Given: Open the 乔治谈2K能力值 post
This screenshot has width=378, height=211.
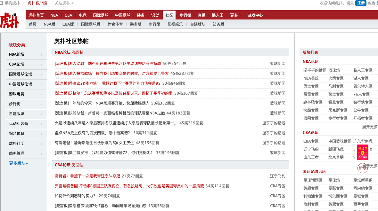Looking at the screenshot, I should point(108,83).
